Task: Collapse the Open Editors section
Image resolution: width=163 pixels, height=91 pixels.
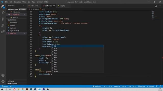Action: [x=16, y=9]
